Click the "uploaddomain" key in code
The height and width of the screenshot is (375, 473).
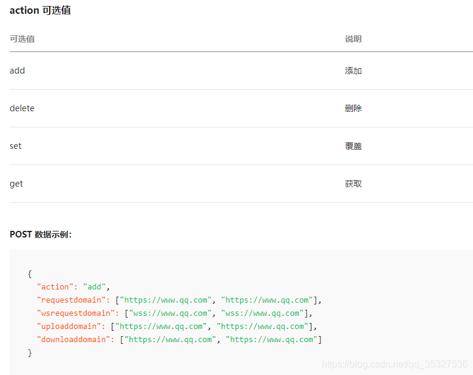[x=69, y=327]
